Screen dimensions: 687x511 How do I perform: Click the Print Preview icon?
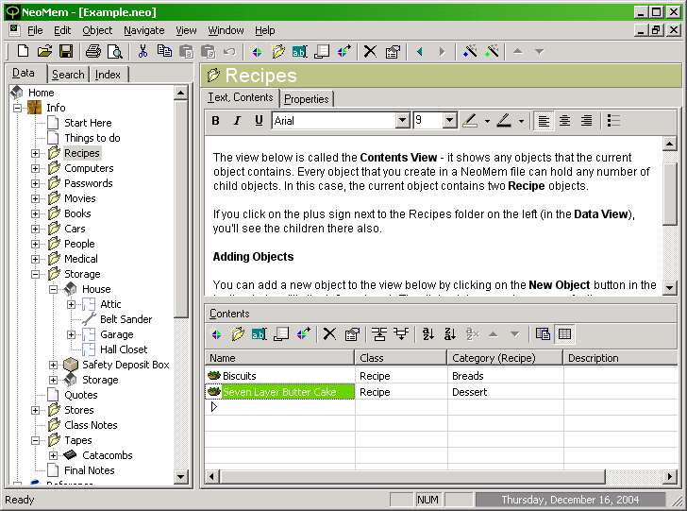114,51
